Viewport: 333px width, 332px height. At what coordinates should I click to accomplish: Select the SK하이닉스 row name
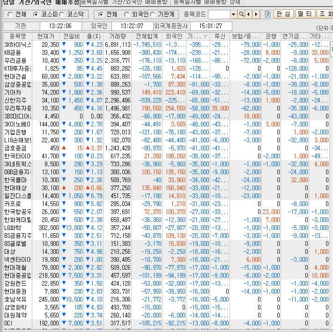[18, 45]
